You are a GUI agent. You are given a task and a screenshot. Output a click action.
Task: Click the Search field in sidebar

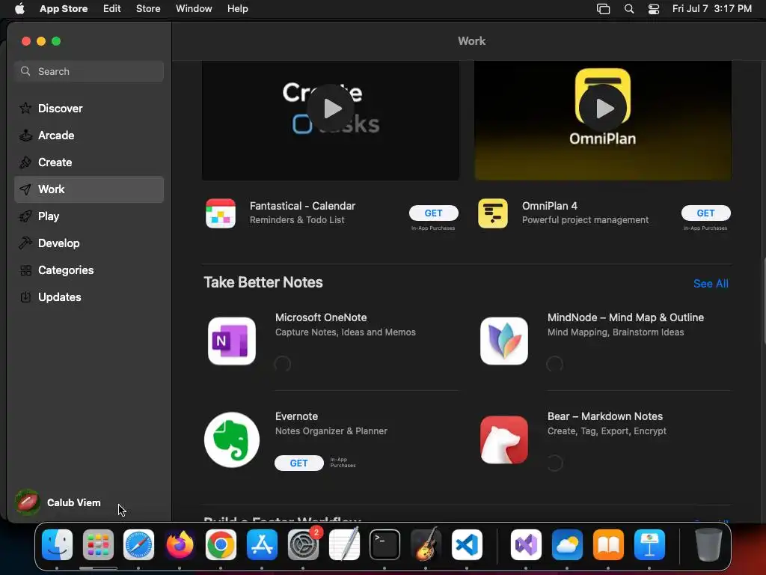click(x=89, y=71)
